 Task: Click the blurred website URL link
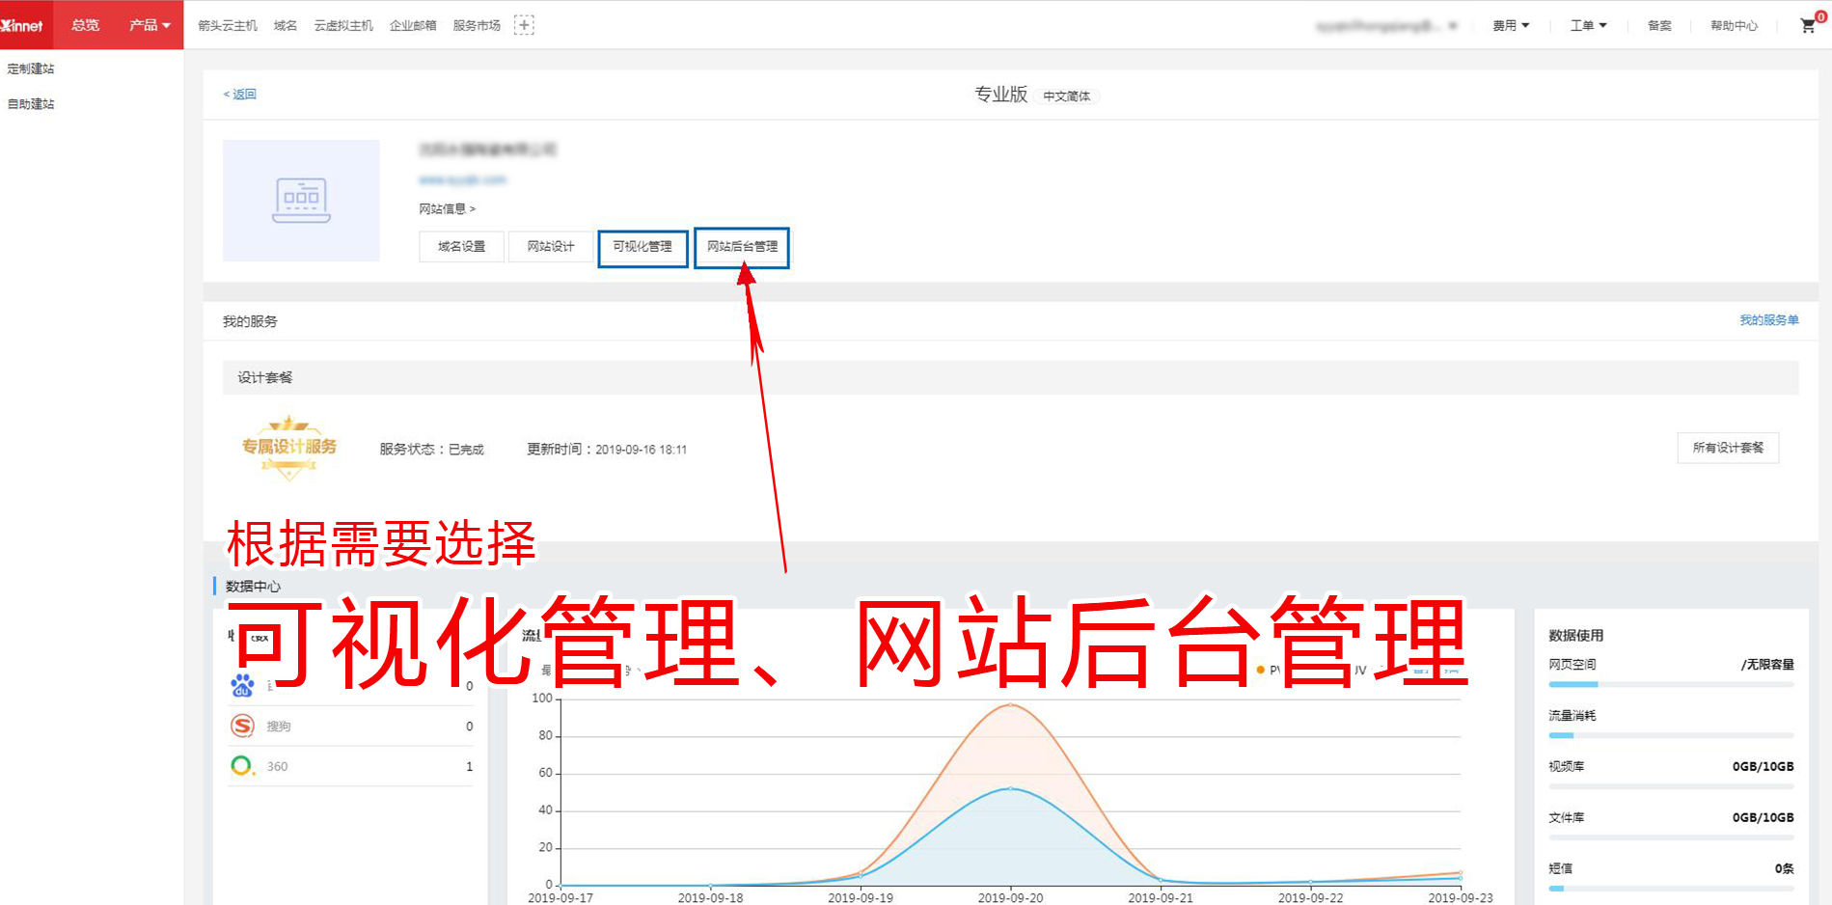(x=462, y=179)
